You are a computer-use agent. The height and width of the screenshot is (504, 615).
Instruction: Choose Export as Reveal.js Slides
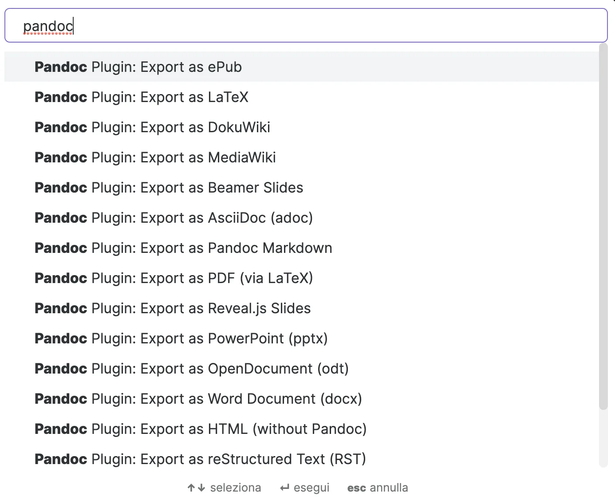pyautogui.click(x=173, y=308)
